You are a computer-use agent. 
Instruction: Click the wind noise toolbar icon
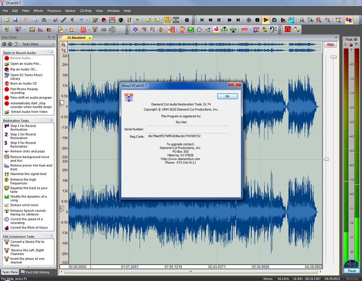pyautogui.click(x=112, y=30)
